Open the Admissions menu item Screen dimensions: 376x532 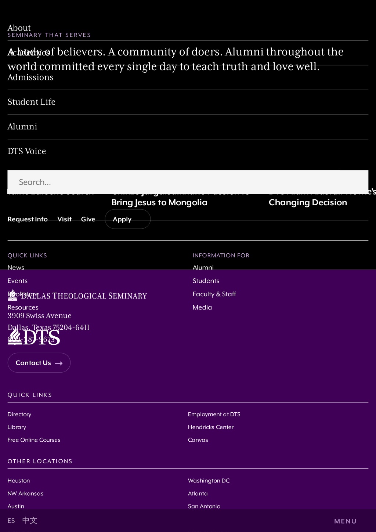[x=30, y=77]
